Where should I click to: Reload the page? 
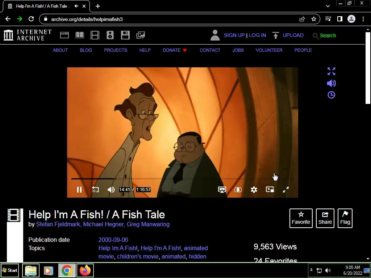coord(31,19)
